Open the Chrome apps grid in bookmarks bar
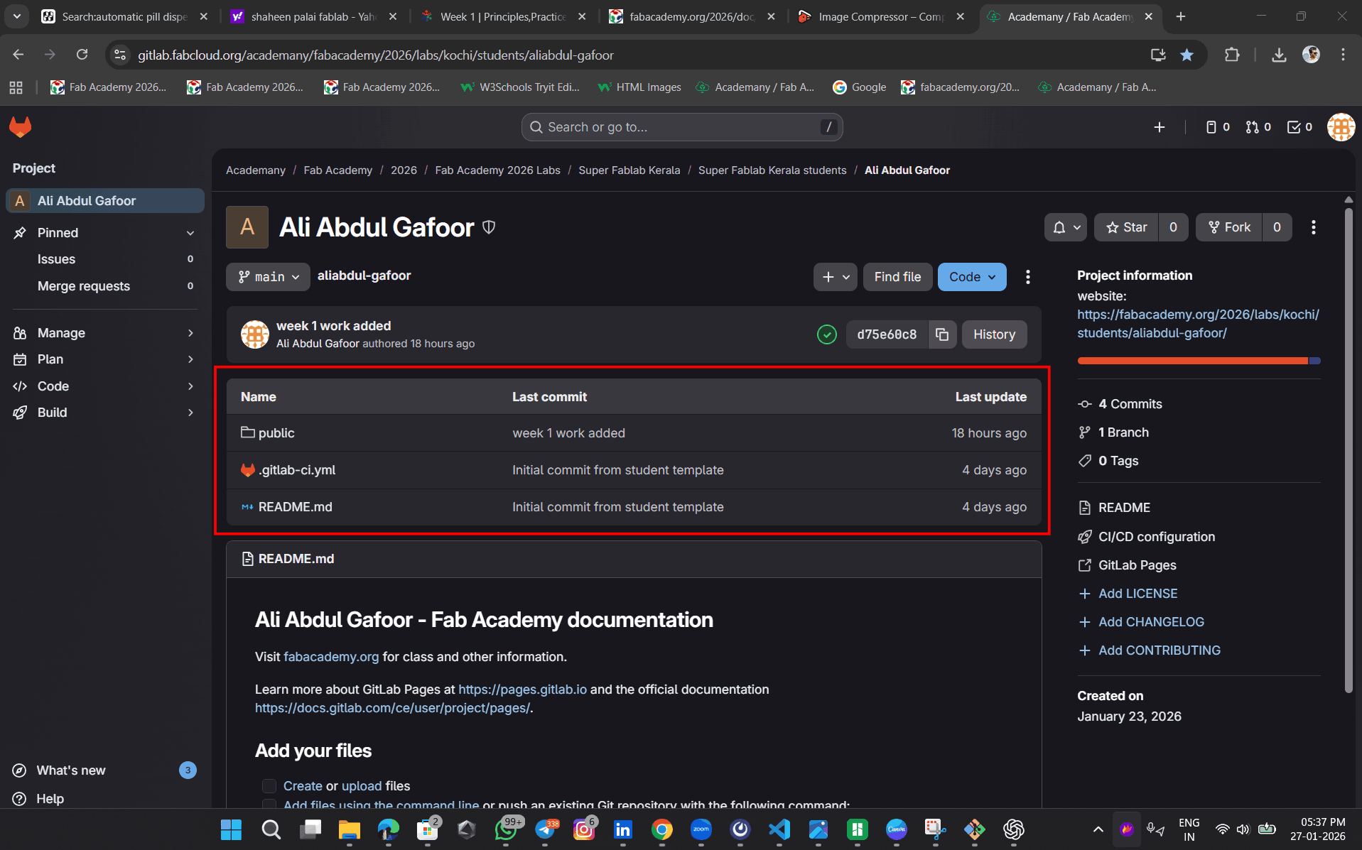The height and width of the screenshot is (850, 1362). point(16,87)
